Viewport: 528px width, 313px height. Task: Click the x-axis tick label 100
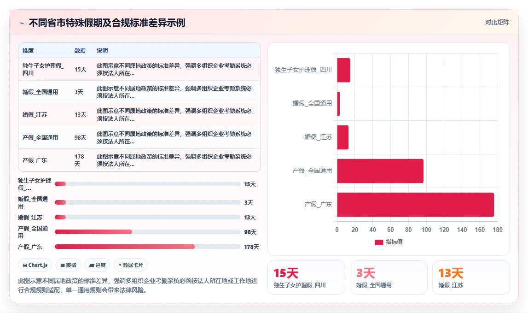click(426, 230)
